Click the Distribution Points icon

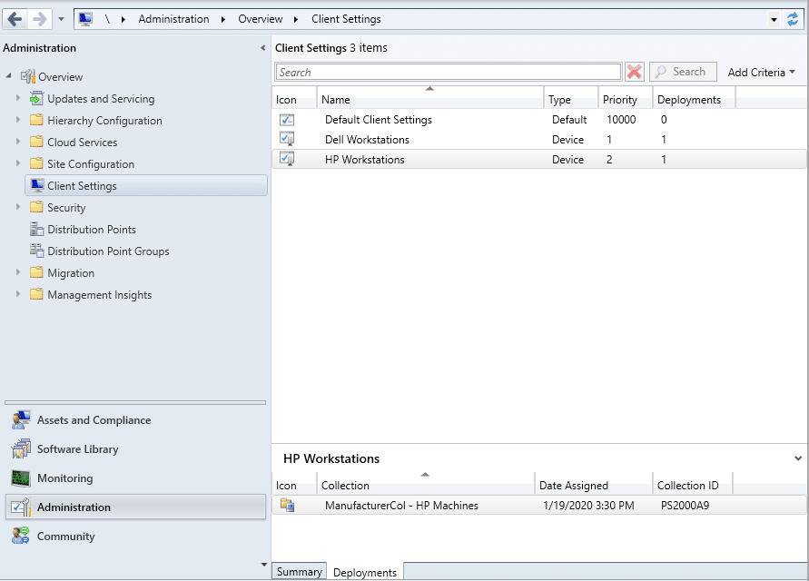point(35,229)
